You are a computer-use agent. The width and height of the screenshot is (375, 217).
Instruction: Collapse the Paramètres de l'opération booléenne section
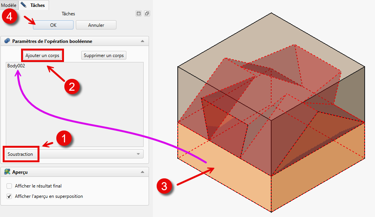tap(142, 41)
